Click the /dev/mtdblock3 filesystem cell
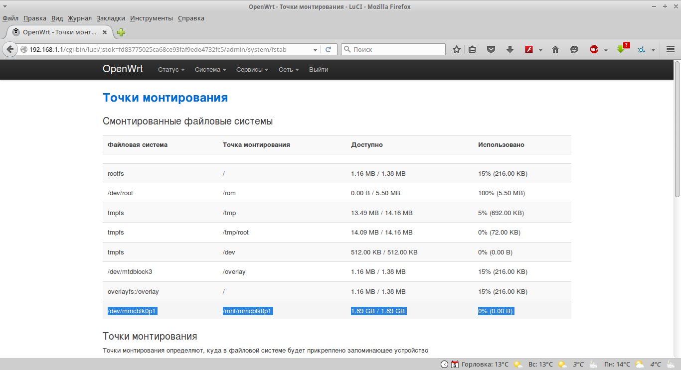The height and width of the screenshot is (370, 681). [x=130, y=272]
